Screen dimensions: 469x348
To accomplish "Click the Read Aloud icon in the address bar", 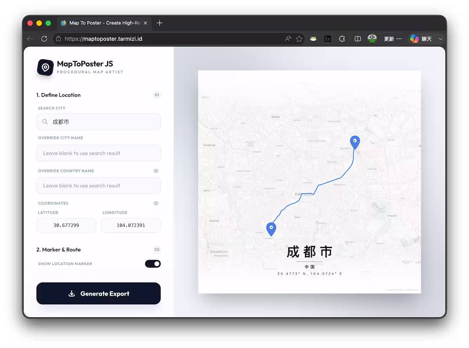I will pos(288,39).
